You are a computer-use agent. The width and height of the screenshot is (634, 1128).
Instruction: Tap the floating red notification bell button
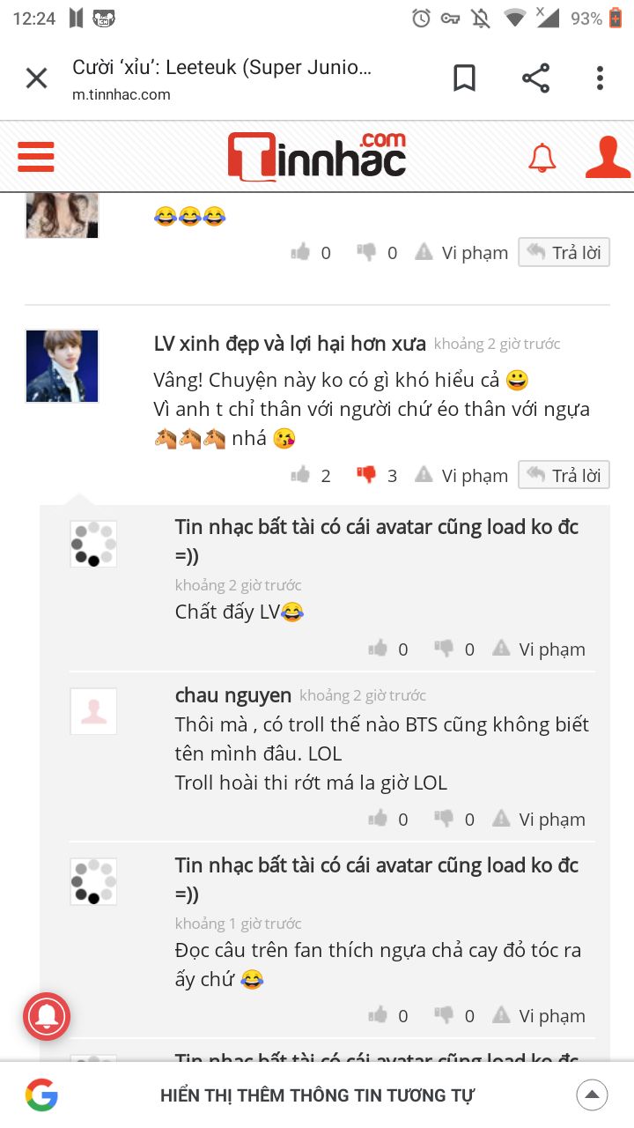[47, 1016]
